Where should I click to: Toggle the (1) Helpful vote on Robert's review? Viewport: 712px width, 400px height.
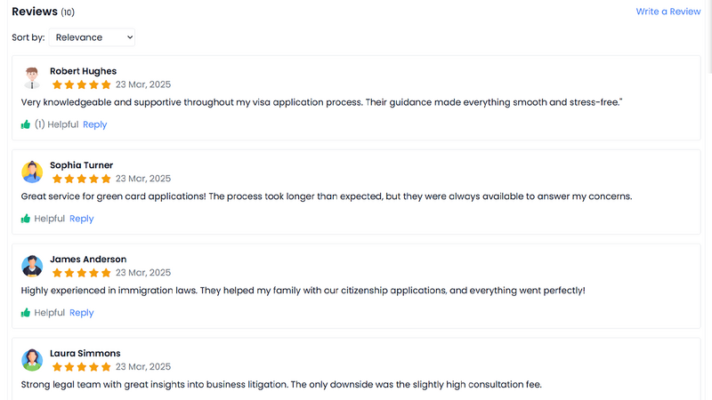tap(56, 124)
